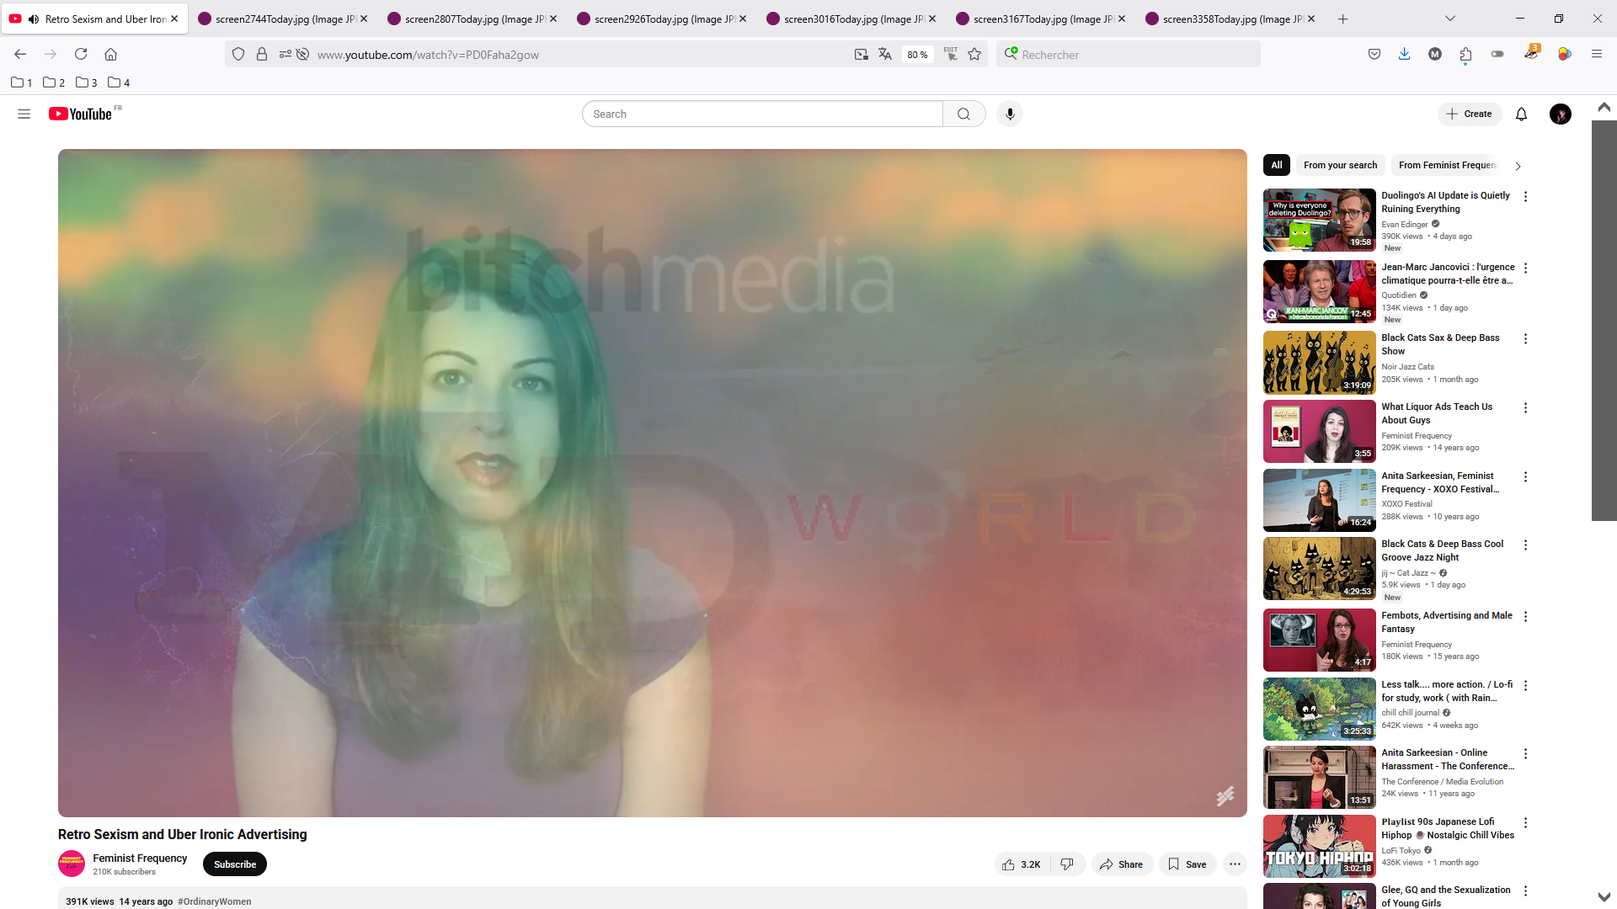This screenshot has height=909, width=1617.
Task: Open the YouTube hamburger guide menu
Action: tap(24, 114)
